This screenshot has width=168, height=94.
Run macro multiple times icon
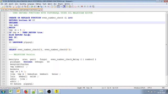(90, 7)
